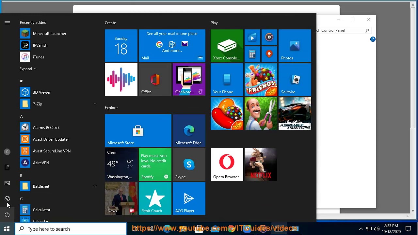Screen dimensions: 418x235
Task: Open the colorful sound-wave tile beside Office
Action: click(x=121, y=80)
